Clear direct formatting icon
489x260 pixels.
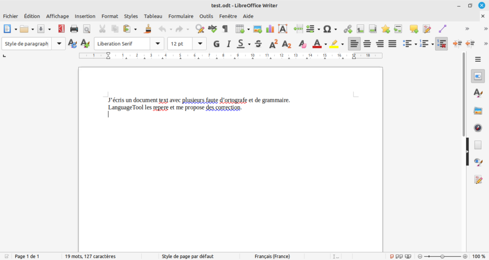point(302,43)
